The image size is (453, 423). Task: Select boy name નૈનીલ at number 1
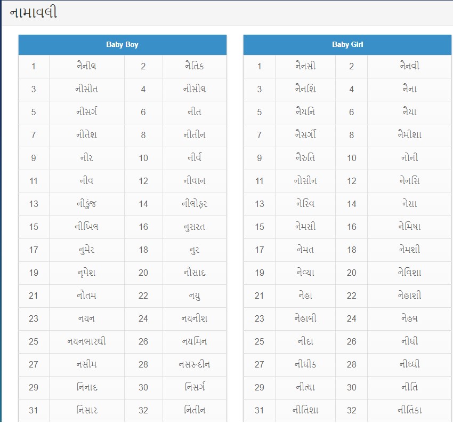pos(86,66)
